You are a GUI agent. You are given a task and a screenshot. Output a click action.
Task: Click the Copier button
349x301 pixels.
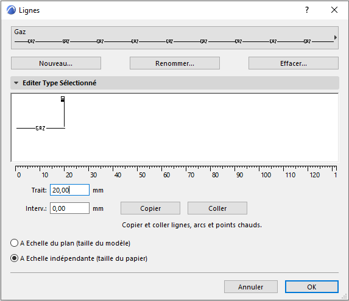[x=150, y=208]
